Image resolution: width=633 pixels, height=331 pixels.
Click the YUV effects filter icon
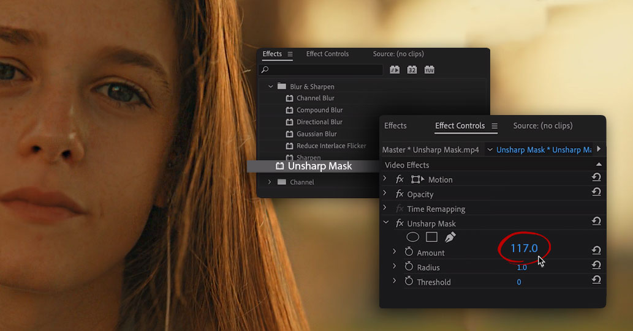coord(430,70)
